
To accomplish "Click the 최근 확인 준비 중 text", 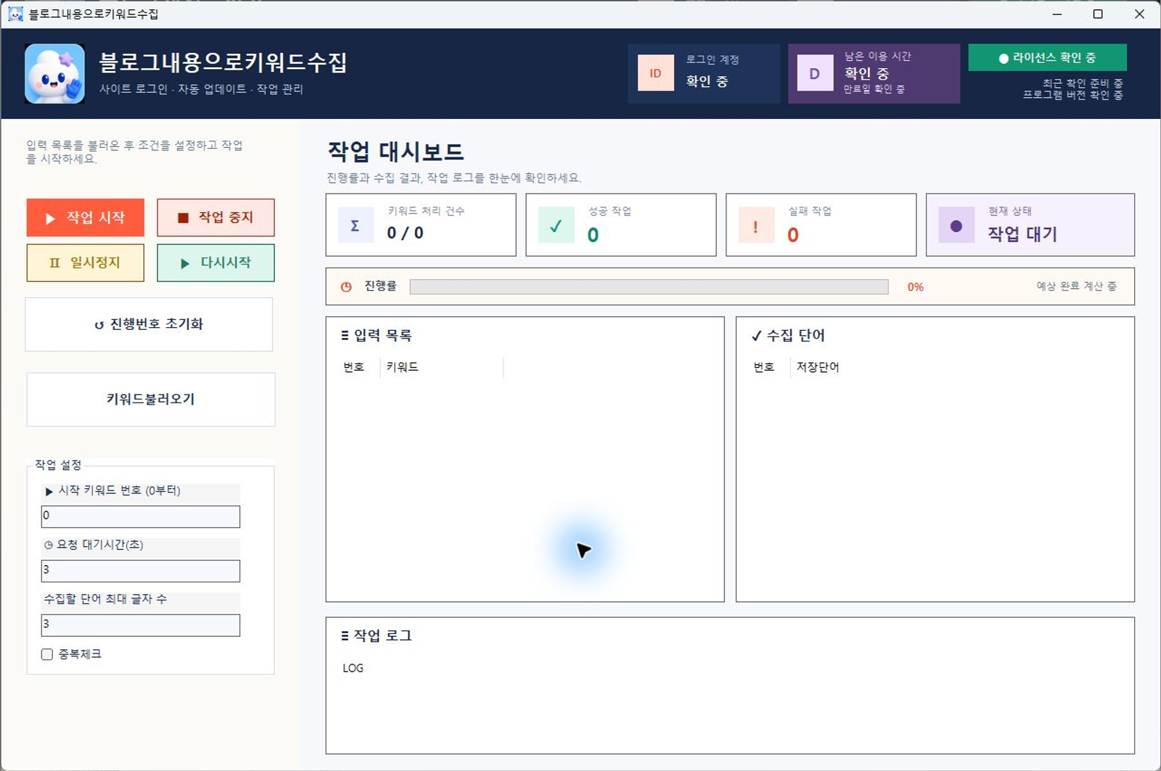I will [1083, 83].
